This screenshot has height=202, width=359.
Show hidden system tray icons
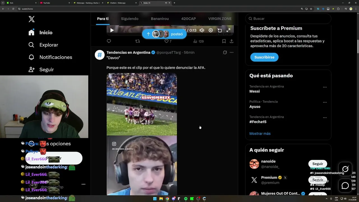326,199
